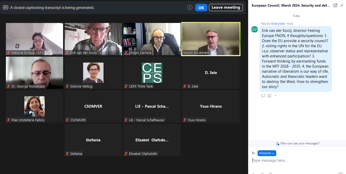The width and height of the screenshot is (346, 174).
Task: Click muted mic icon on Sergio Carrera tile
Action: tap(126, 53)
